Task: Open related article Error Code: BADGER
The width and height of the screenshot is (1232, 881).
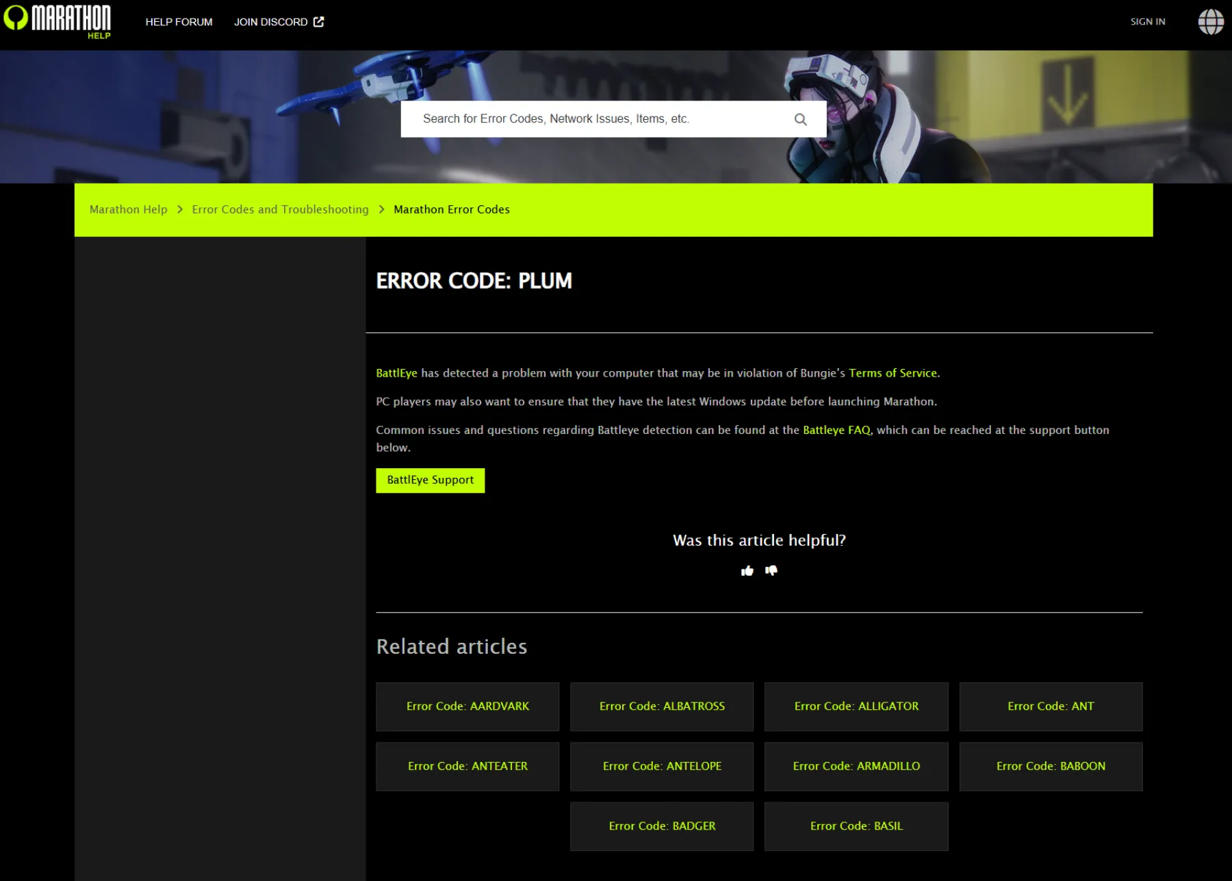Action: (661, 826)
